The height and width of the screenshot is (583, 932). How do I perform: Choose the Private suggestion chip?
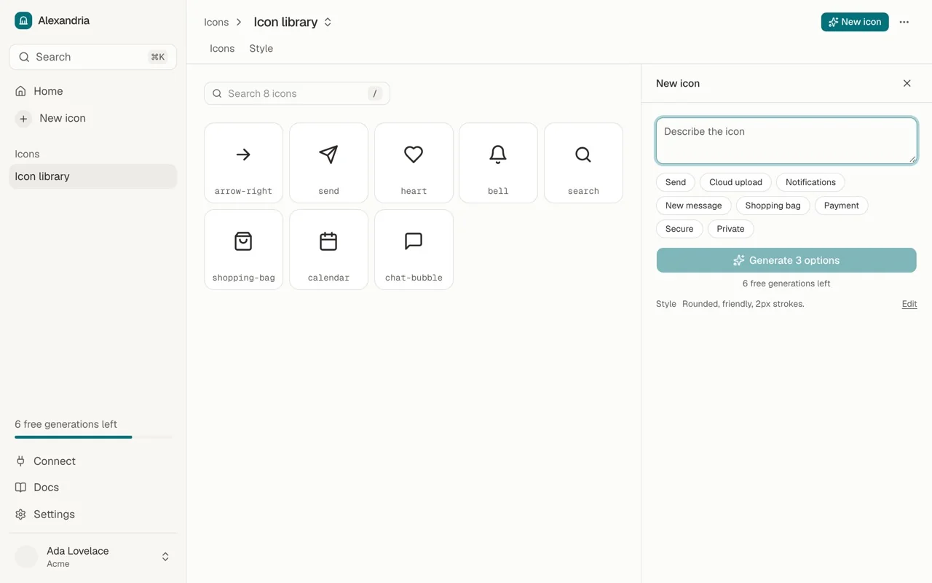(x=730, y=229)
